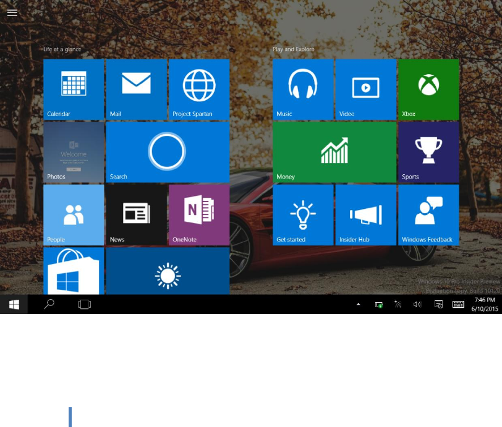Click the 'Life at a glance' group heading
The image size is (502, 427).
coord(62,49)
